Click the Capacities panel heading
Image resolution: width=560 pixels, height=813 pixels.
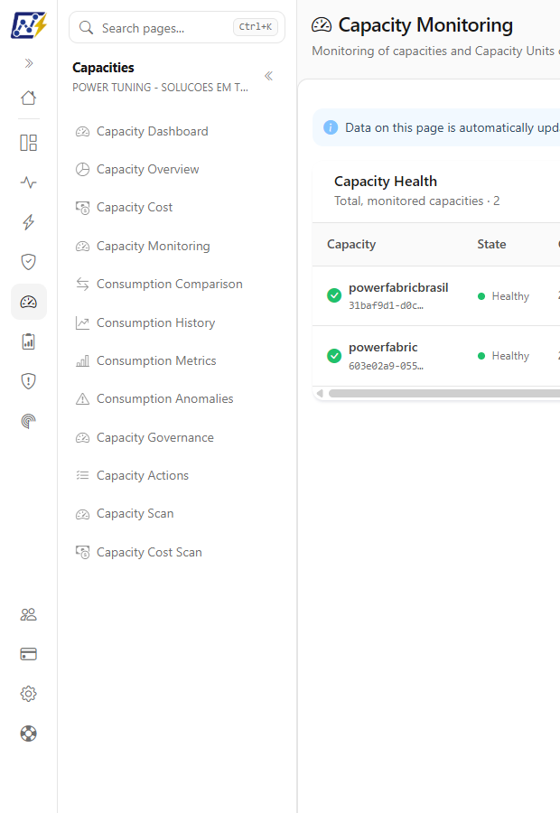click(103, 68)
